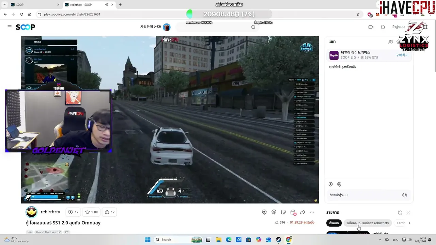The width and height of the screenshot is (436, 245).
Task: Like the stream with thumbs up
Action: click(x=110, y=212)
